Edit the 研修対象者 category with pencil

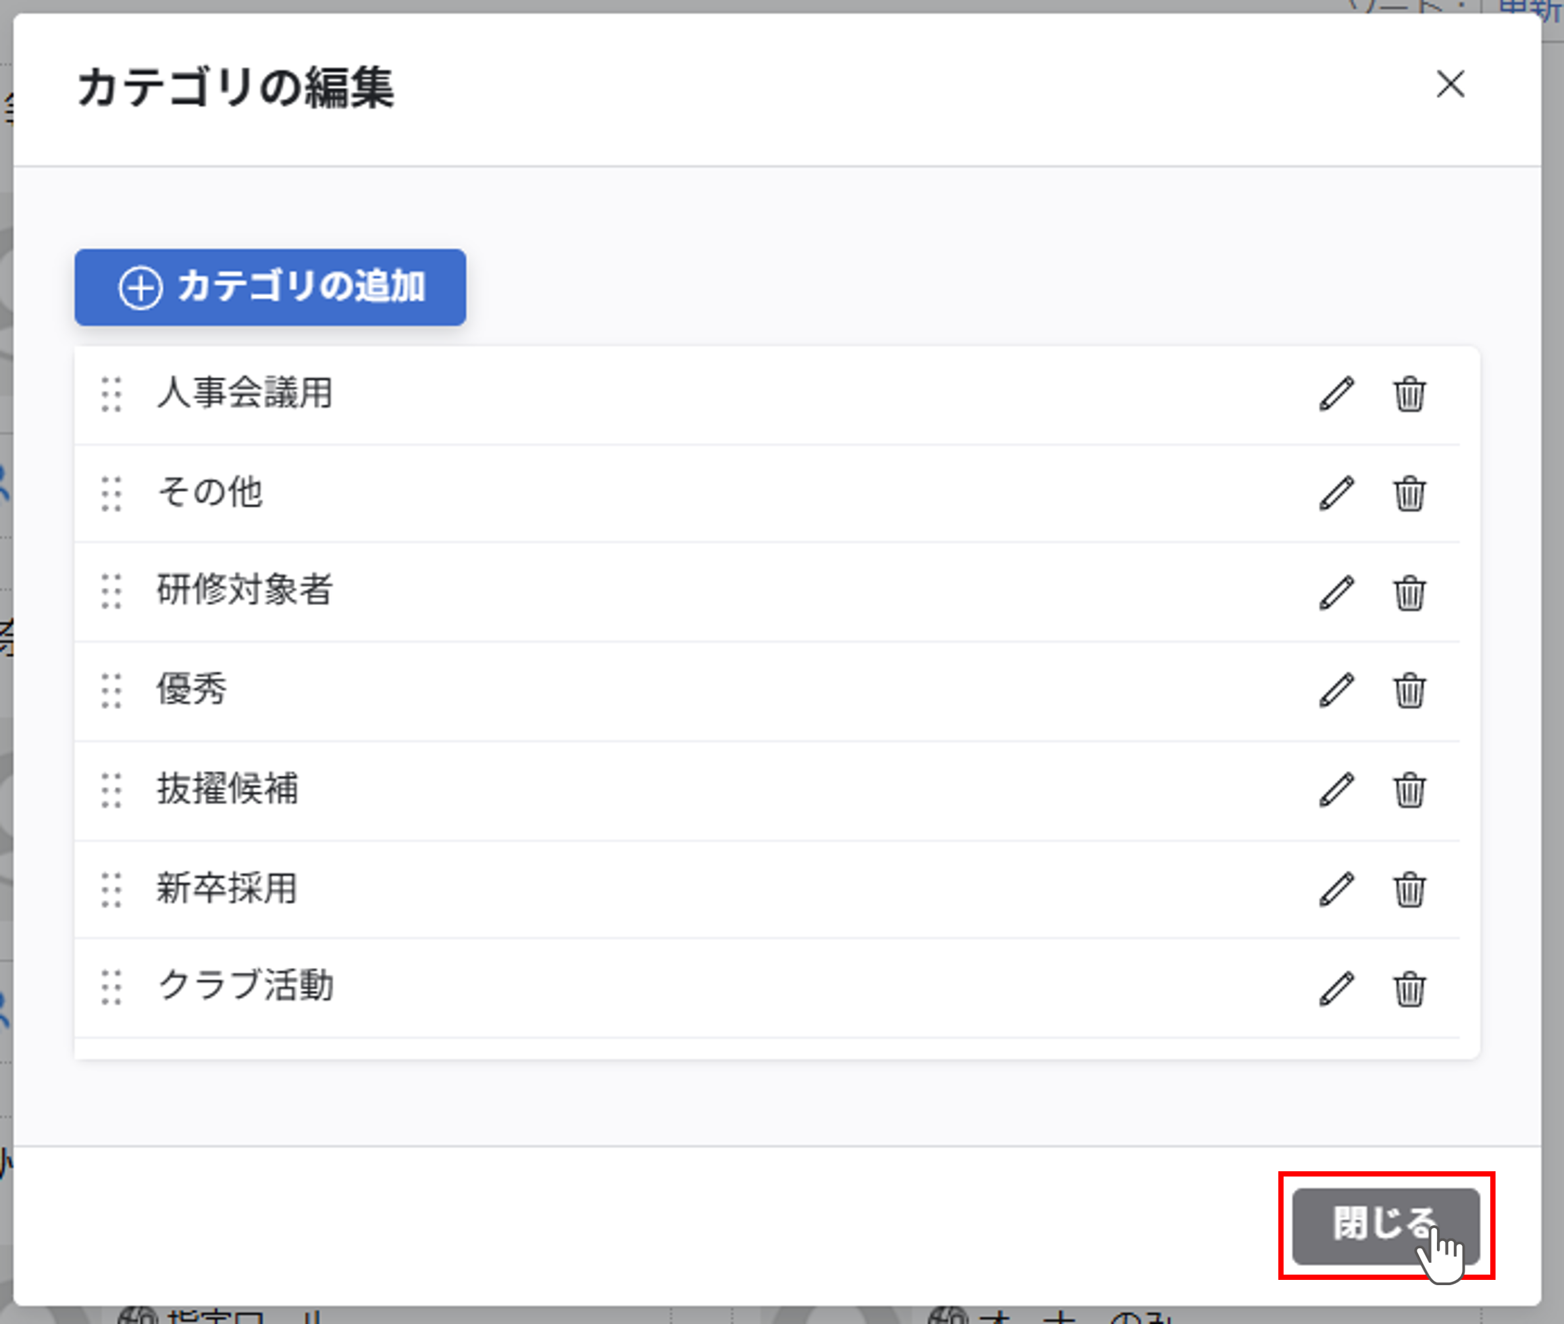point(1337,593)
